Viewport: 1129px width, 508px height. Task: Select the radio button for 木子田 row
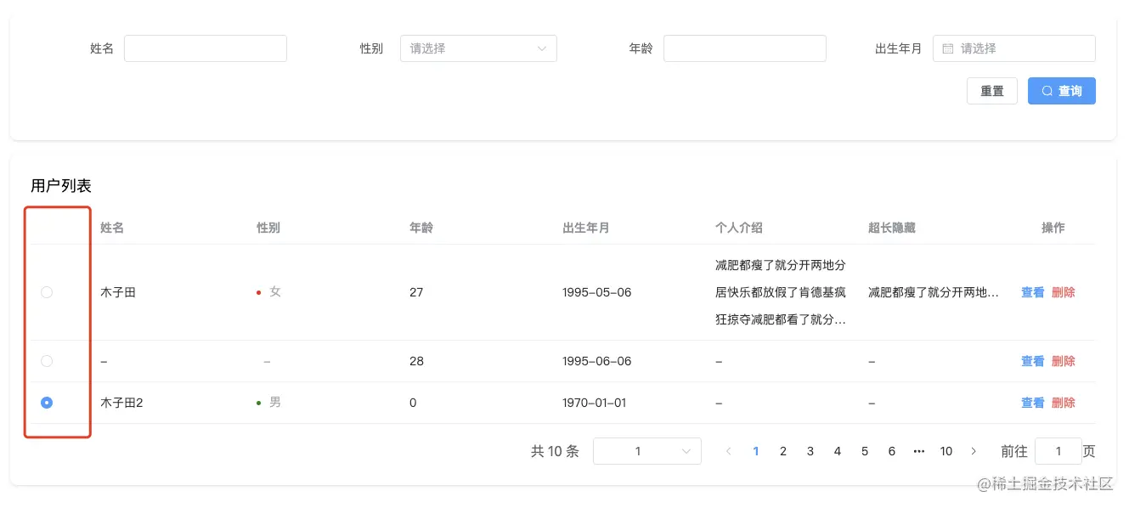pos(47,292)
